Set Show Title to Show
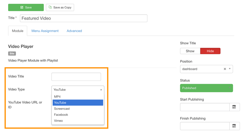 [x=190, y=51]
